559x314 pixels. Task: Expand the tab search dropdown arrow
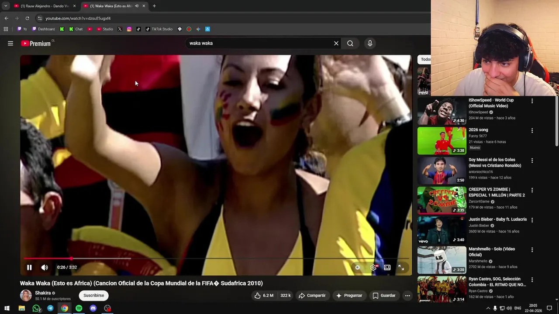point(5,6)
